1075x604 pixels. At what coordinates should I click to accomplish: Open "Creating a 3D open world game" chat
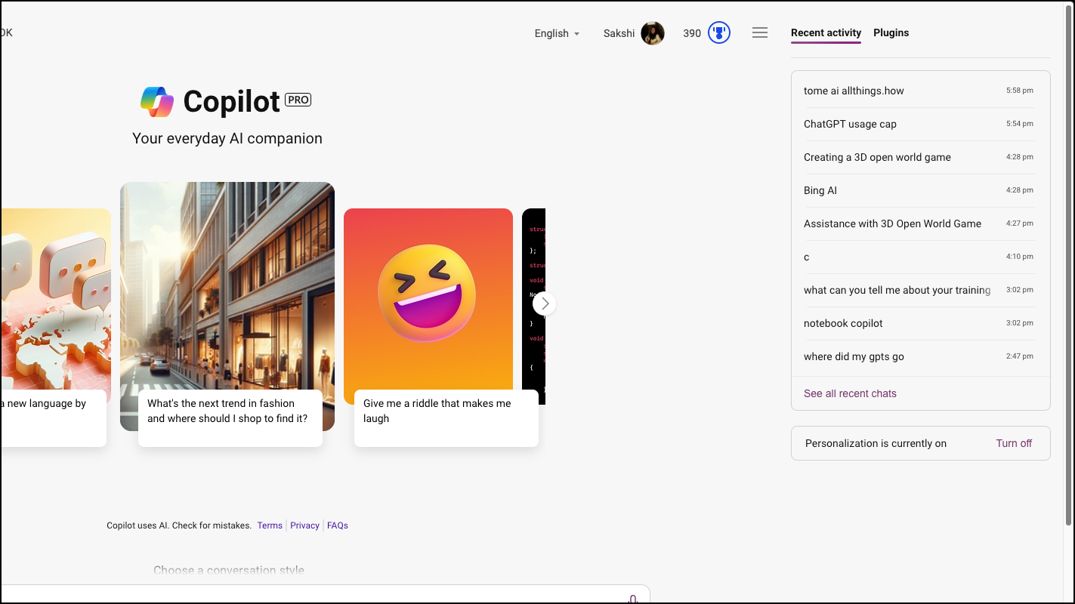pos(919,157)
